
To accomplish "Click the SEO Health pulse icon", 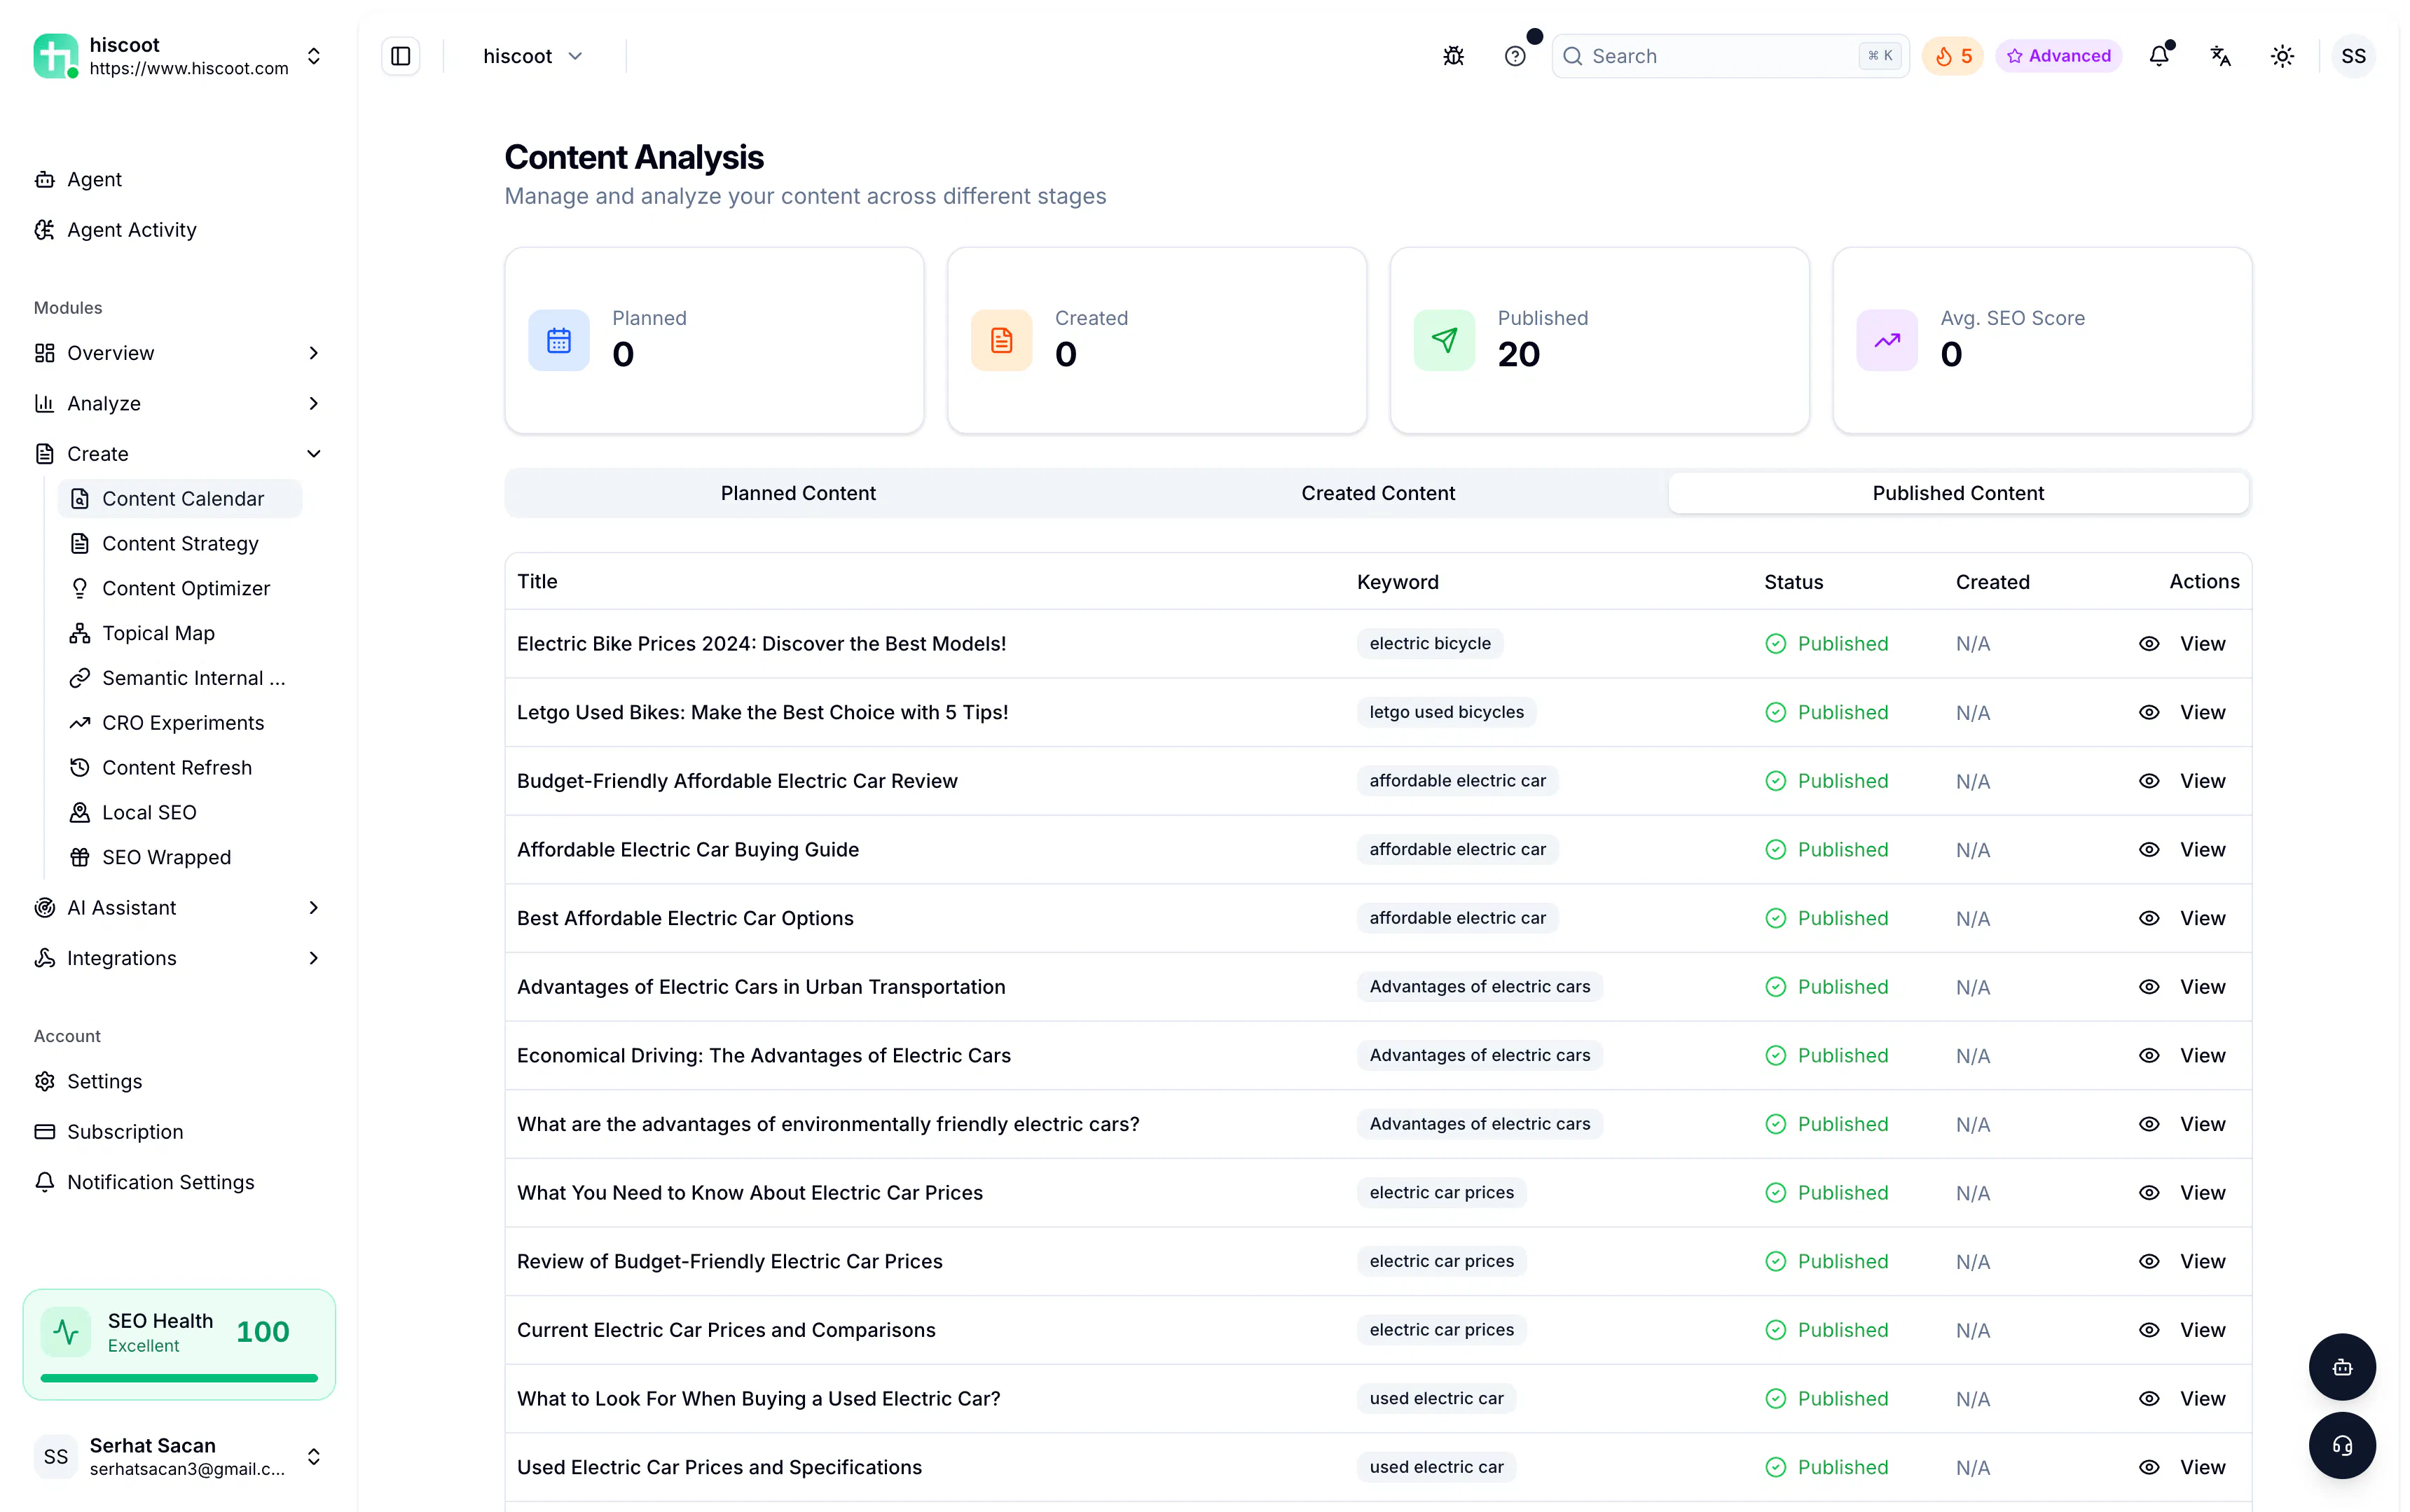I will click(x=66, y=1332).
